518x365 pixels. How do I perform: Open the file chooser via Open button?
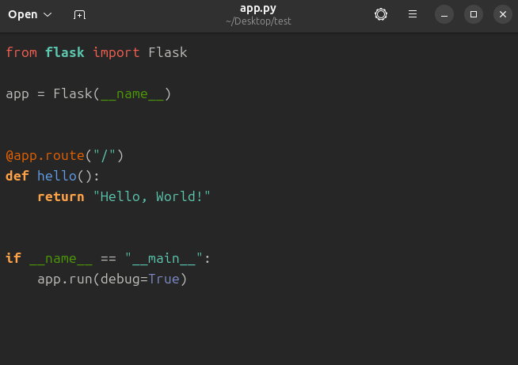[23, 14]
